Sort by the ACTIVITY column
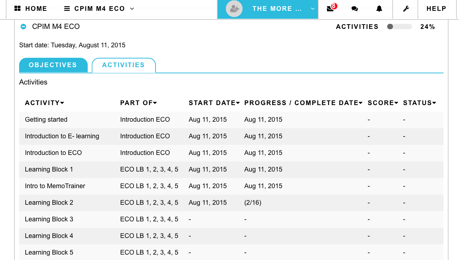Image resolution: width=459 pixels, height=260 pixels. (44, 103)
